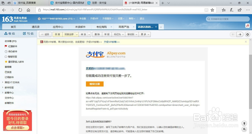Click the orange 继续注册 button
The height and width of the screenshot is (134, 252).
pos(95,84)
